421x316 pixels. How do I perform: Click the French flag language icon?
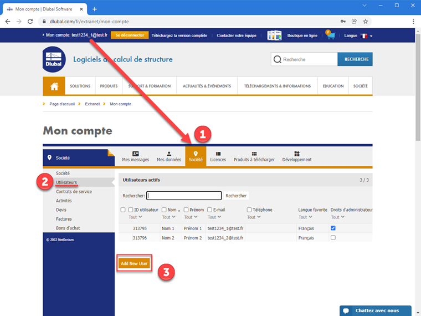point(364,35)
